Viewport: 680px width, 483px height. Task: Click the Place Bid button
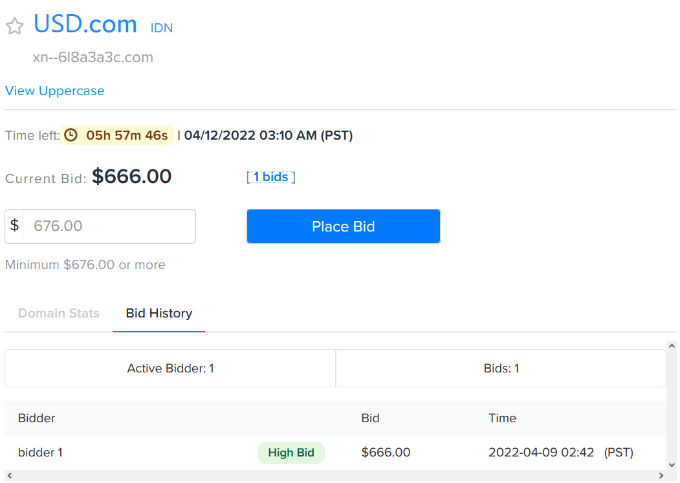tap(343, 226)
